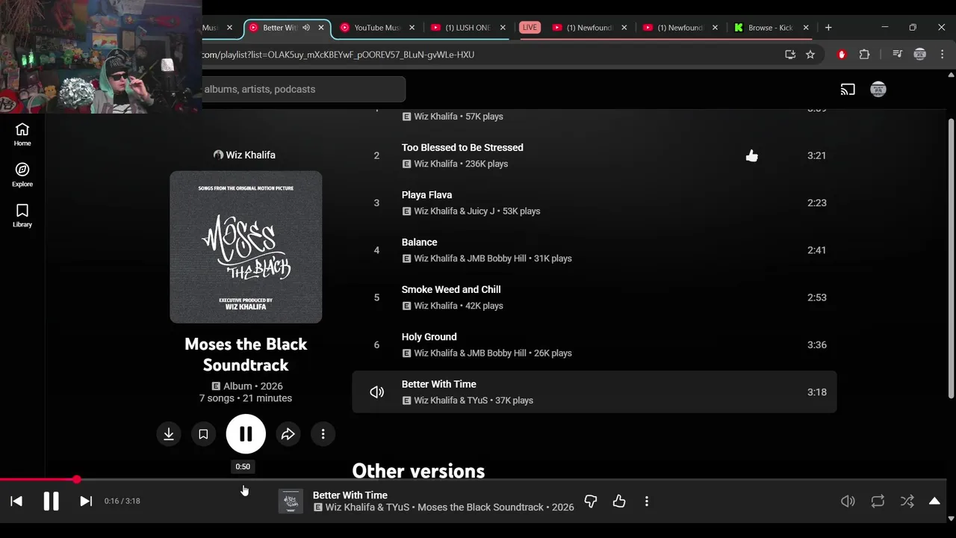Open album more options three-dot menu

coord(323,434)
